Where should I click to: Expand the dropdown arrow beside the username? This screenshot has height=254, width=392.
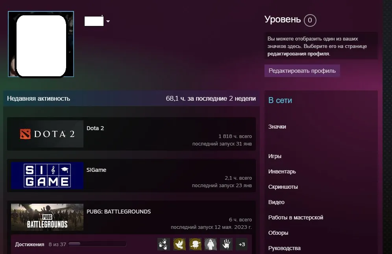point(108,22)
